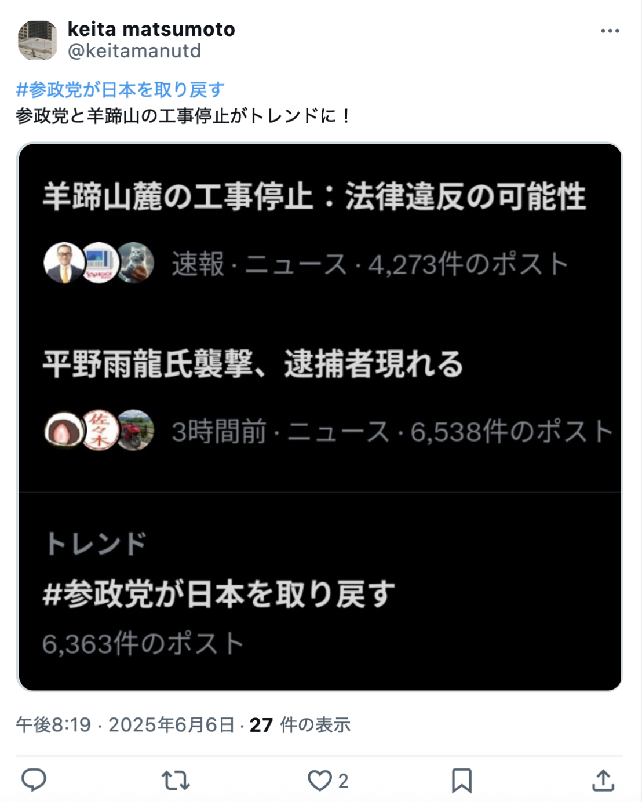Open the reply comment icon
Screen dimensions: 642x802
(34, 780)
